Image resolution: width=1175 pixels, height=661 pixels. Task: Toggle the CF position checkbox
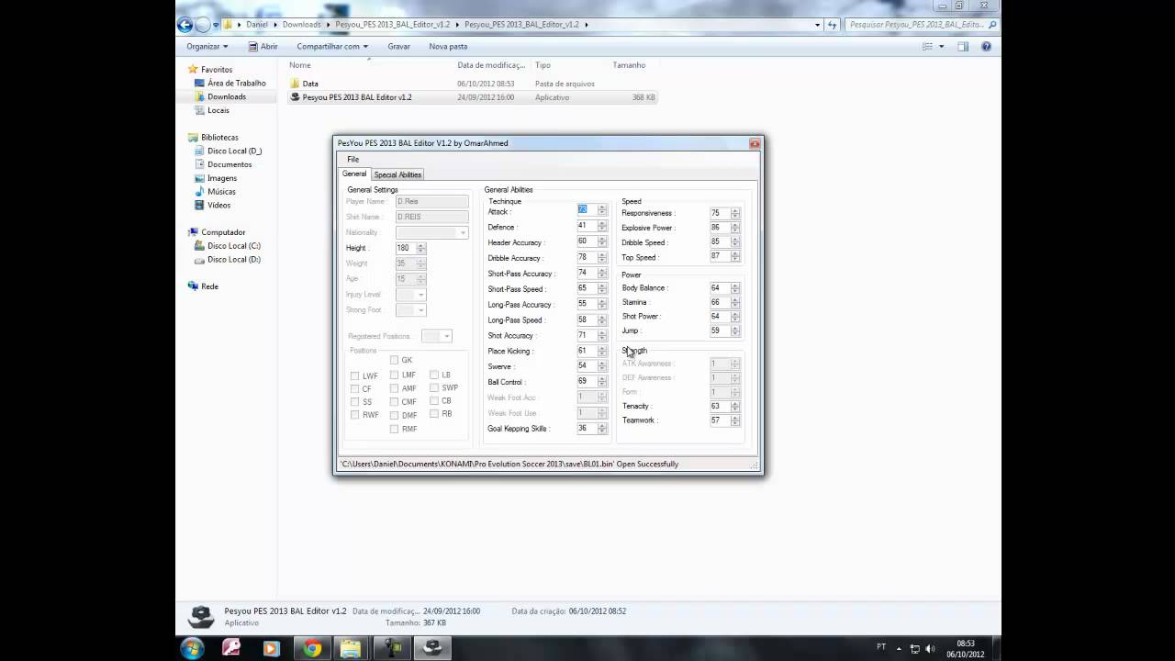(354, 388)
